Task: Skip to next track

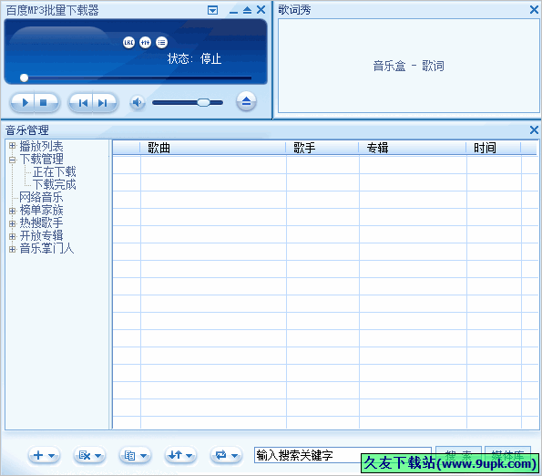Action: click(x=104, y=103)
